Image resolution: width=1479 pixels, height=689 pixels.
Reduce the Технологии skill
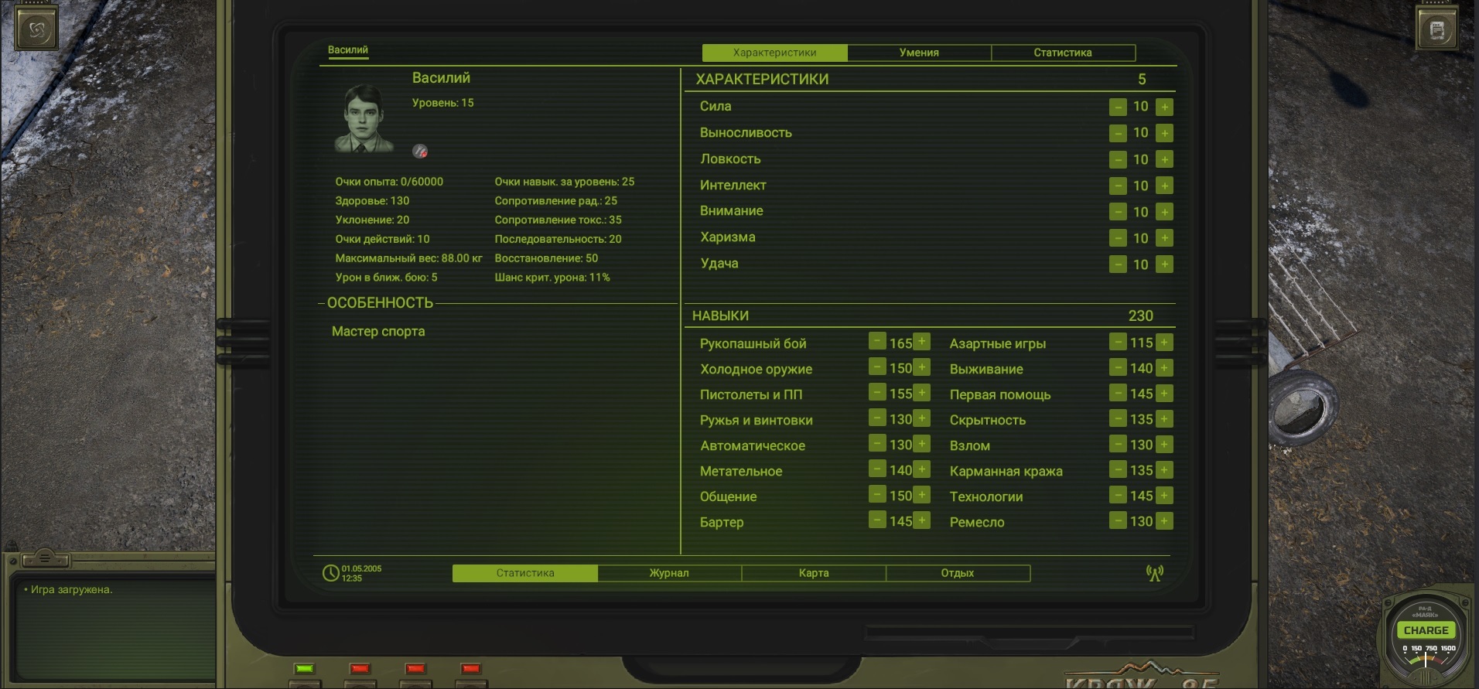click(x=1118, y=495)
